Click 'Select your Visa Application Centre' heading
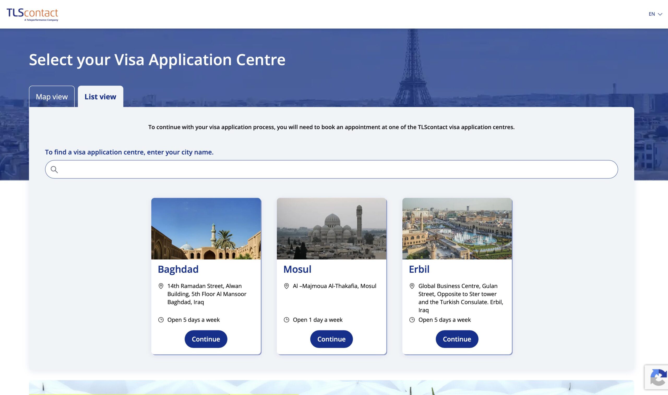Screen dimensions: 668x395 click(x=157, y=60)
